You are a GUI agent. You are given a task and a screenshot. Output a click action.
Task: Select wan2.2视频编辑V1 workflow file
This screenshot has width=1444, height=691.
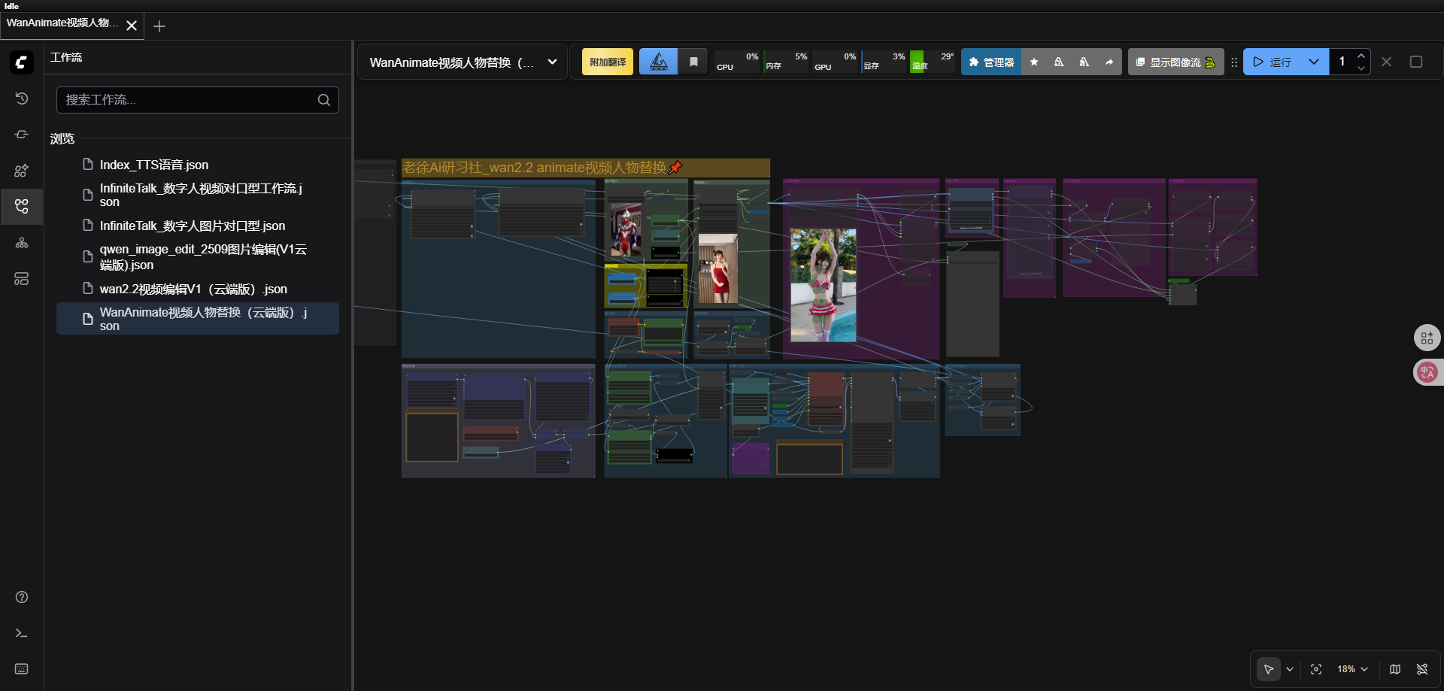pyautogui.click(x=193, y=289)
